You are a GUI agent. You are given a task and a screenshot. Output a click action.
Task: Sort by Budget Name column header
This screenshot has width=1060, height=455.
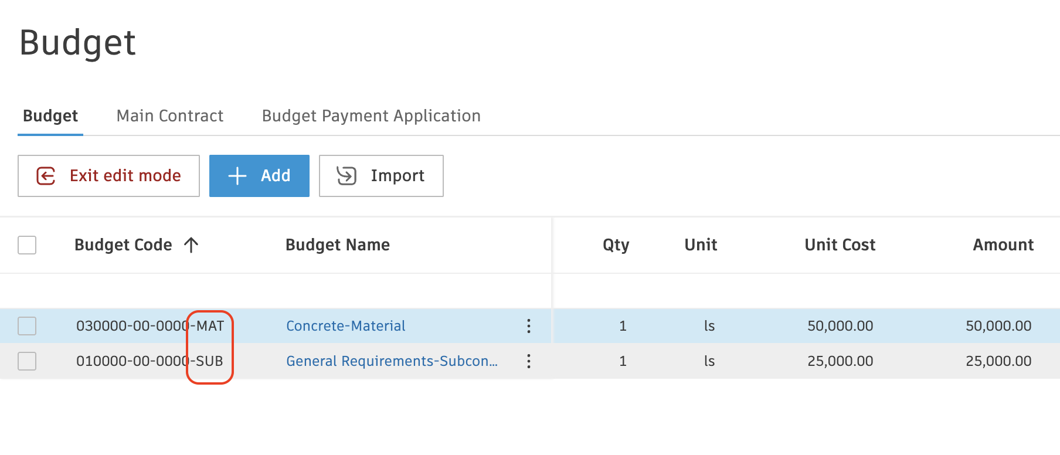[x=338, y=245]
